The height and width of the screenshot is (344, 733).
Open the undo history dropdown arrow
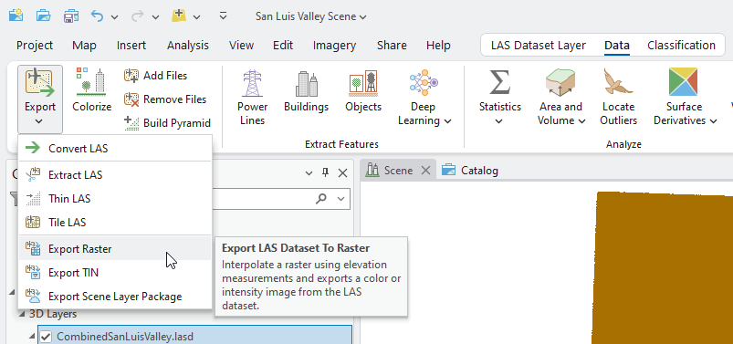(114, 16)
